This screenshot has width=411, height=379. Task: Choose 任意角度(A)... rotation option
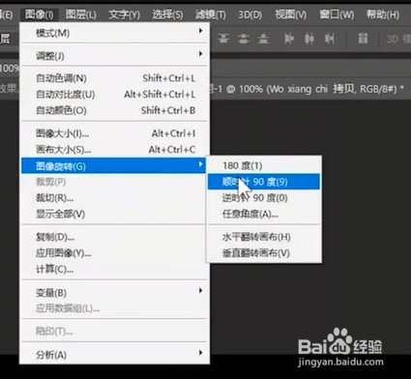(x=264, y=214)
